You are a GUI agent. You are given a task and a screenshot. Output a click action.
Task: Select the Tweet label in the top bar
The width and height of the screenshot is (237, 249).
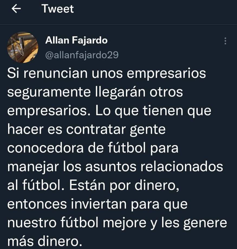pyautogui.click(x=57, y=9)
